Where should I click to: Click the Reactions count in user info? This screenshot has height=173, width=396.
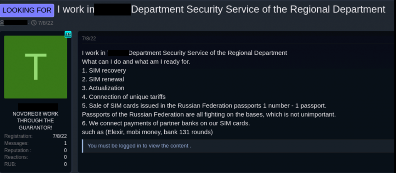click(65, 157)
